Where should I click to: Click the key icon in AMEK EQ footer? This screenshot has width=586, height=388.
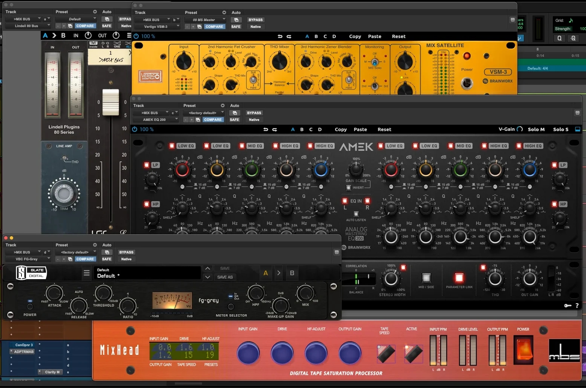coord(568,306)
